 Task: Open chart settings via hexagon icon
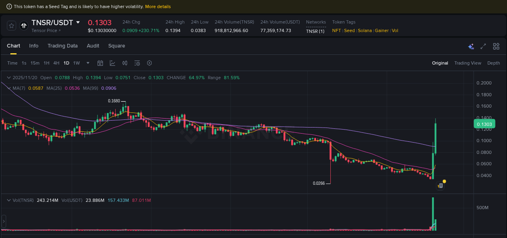point(149,63)
